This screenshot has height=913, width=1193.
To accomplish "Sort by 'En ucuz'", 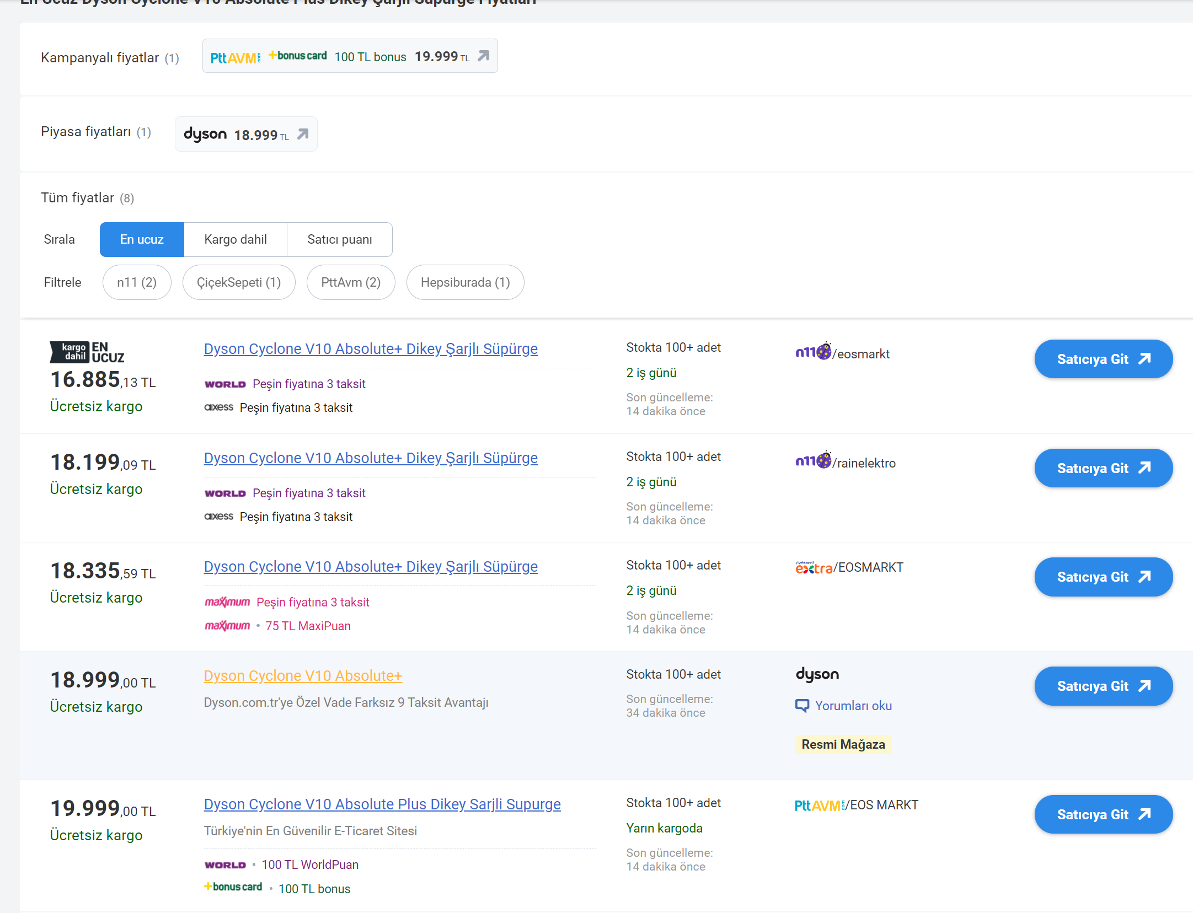I will tap(142, 239).
